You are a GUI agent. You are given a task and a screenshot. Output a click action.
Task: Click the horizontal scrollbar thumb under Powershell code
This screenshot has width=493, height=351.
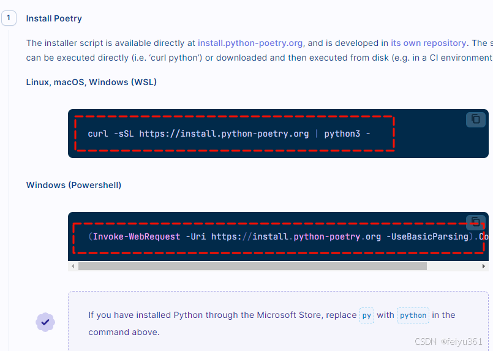coord(252,266)
